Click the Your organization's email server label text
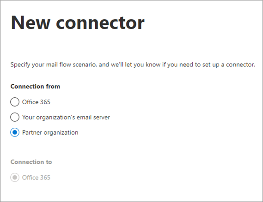 tap(66, 117)
